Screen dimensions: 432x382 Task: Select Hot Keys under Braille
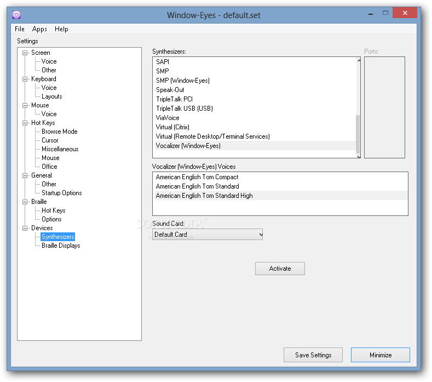coord(54,210)
